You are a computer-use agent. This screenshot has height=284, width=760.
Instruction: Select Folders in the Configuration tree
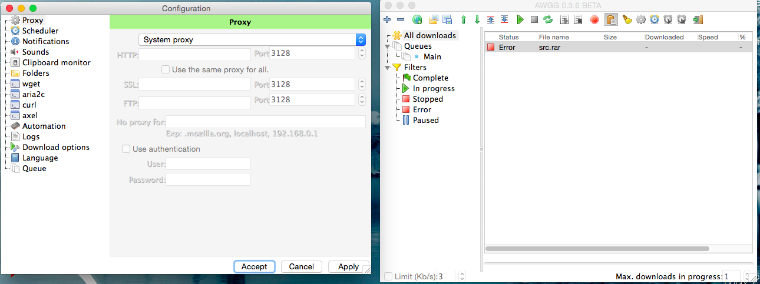tap(35, 73)
